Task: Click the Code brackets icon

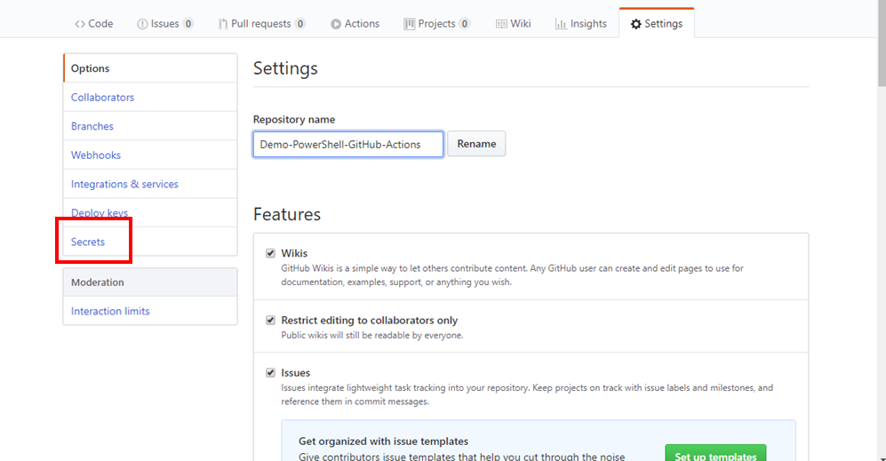Action: point(80,24)
